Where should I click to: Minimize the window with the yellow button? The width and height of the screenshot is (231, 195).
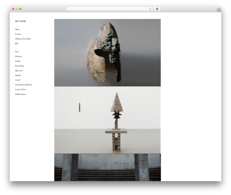(17, 9)
